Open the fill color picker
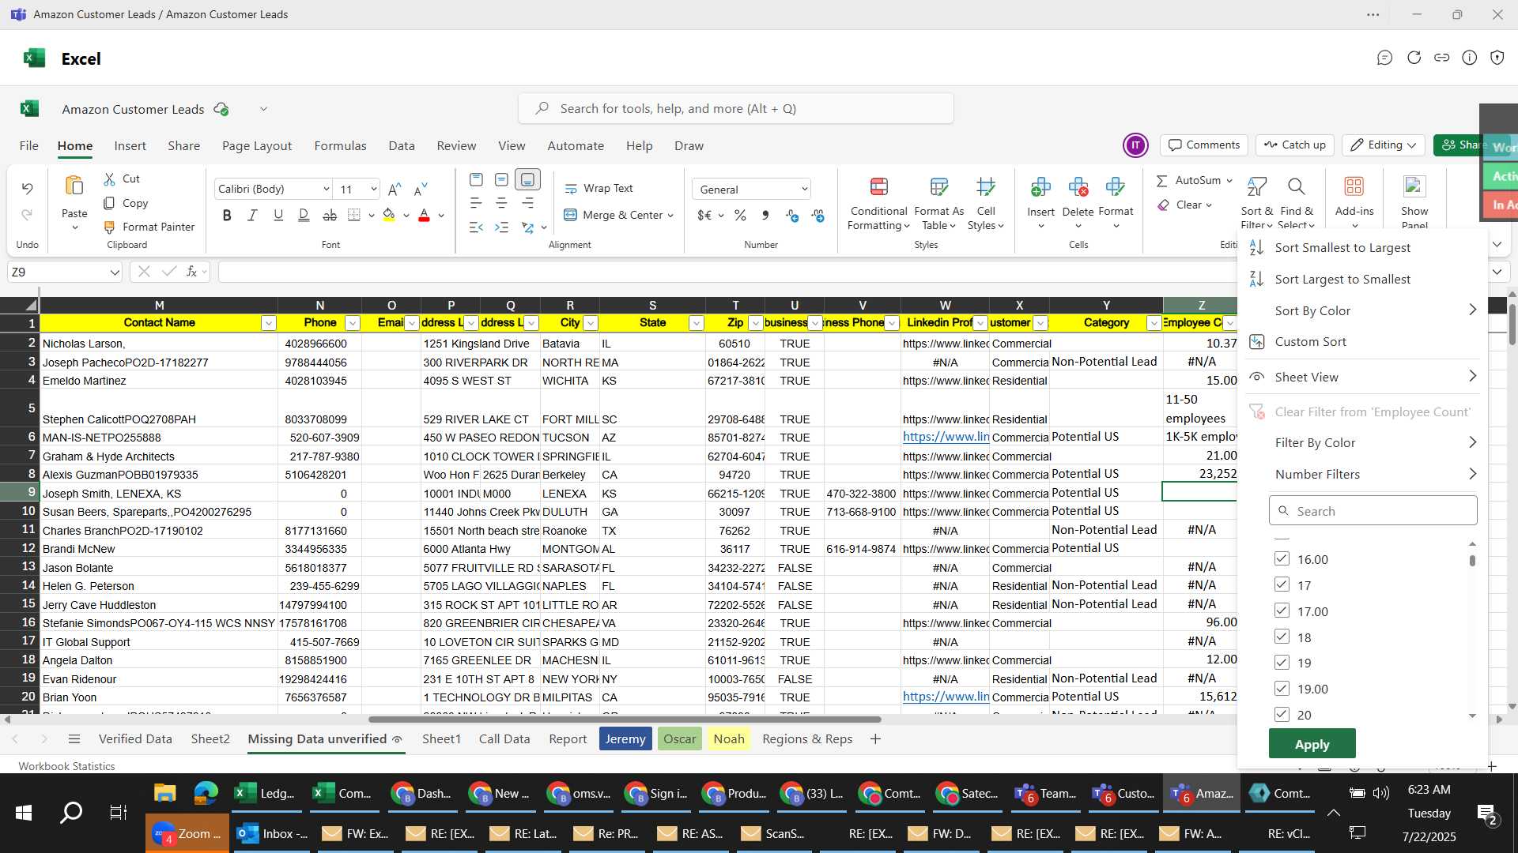The width and height of the screenshot is (1518, 853). 406,216
